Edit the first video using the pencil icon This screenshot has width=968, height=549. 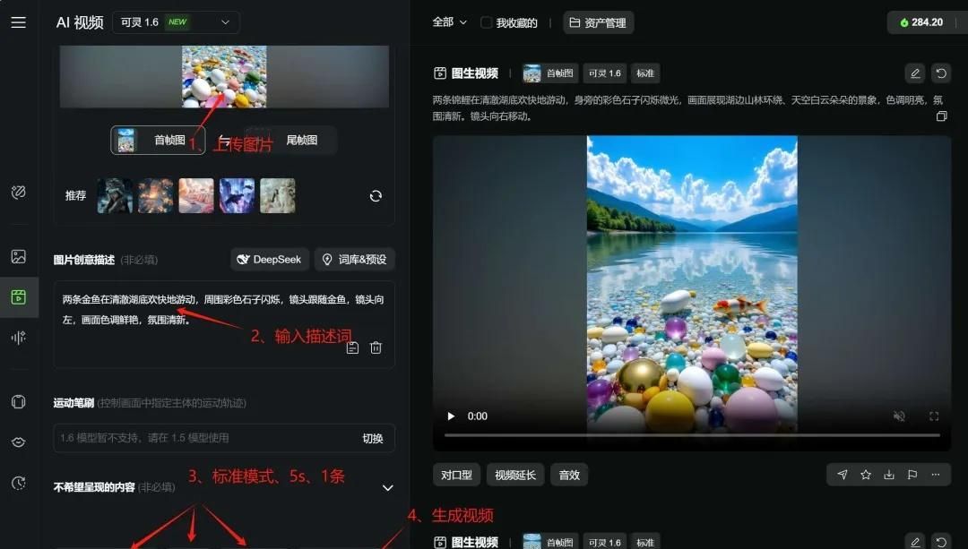(x=914, y=73)
